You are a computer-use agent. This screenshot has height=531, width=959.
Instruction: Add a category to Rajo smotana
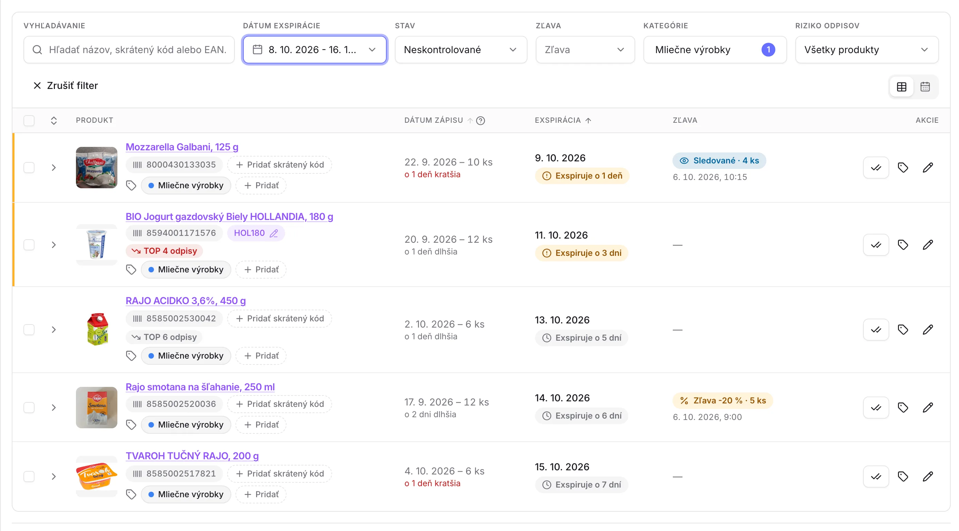pyautogui.click(x=261, y=425)
